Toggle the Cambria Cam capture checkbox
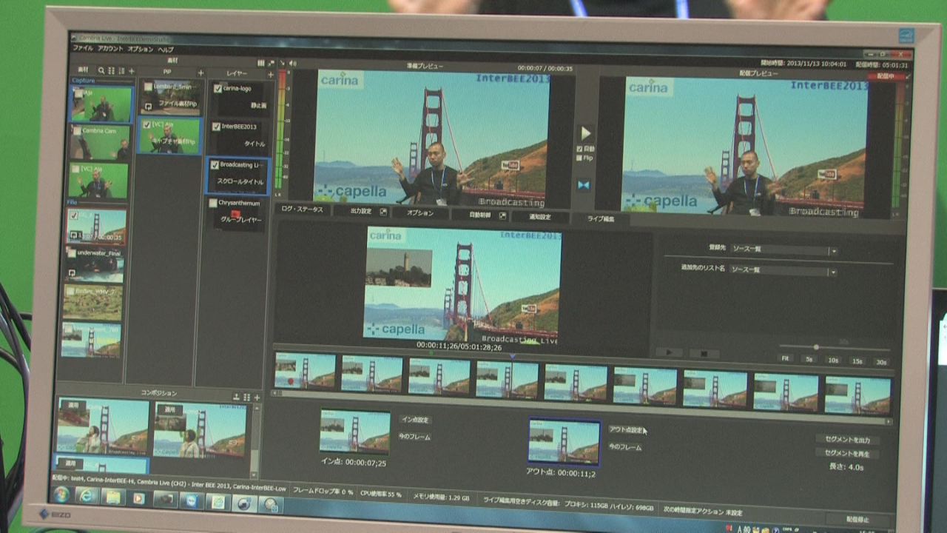 tap(77, 132)
